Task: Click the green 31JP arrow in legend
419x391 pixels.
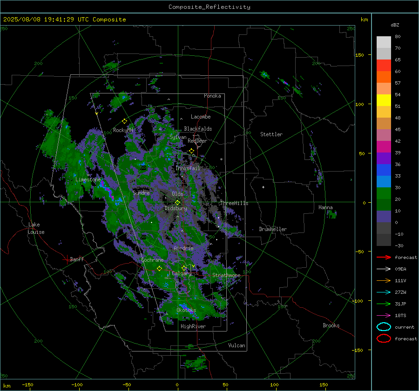Action: point(384,304)
